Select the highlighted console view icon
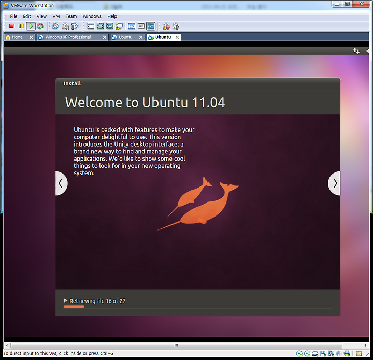 tap(151, 26)
